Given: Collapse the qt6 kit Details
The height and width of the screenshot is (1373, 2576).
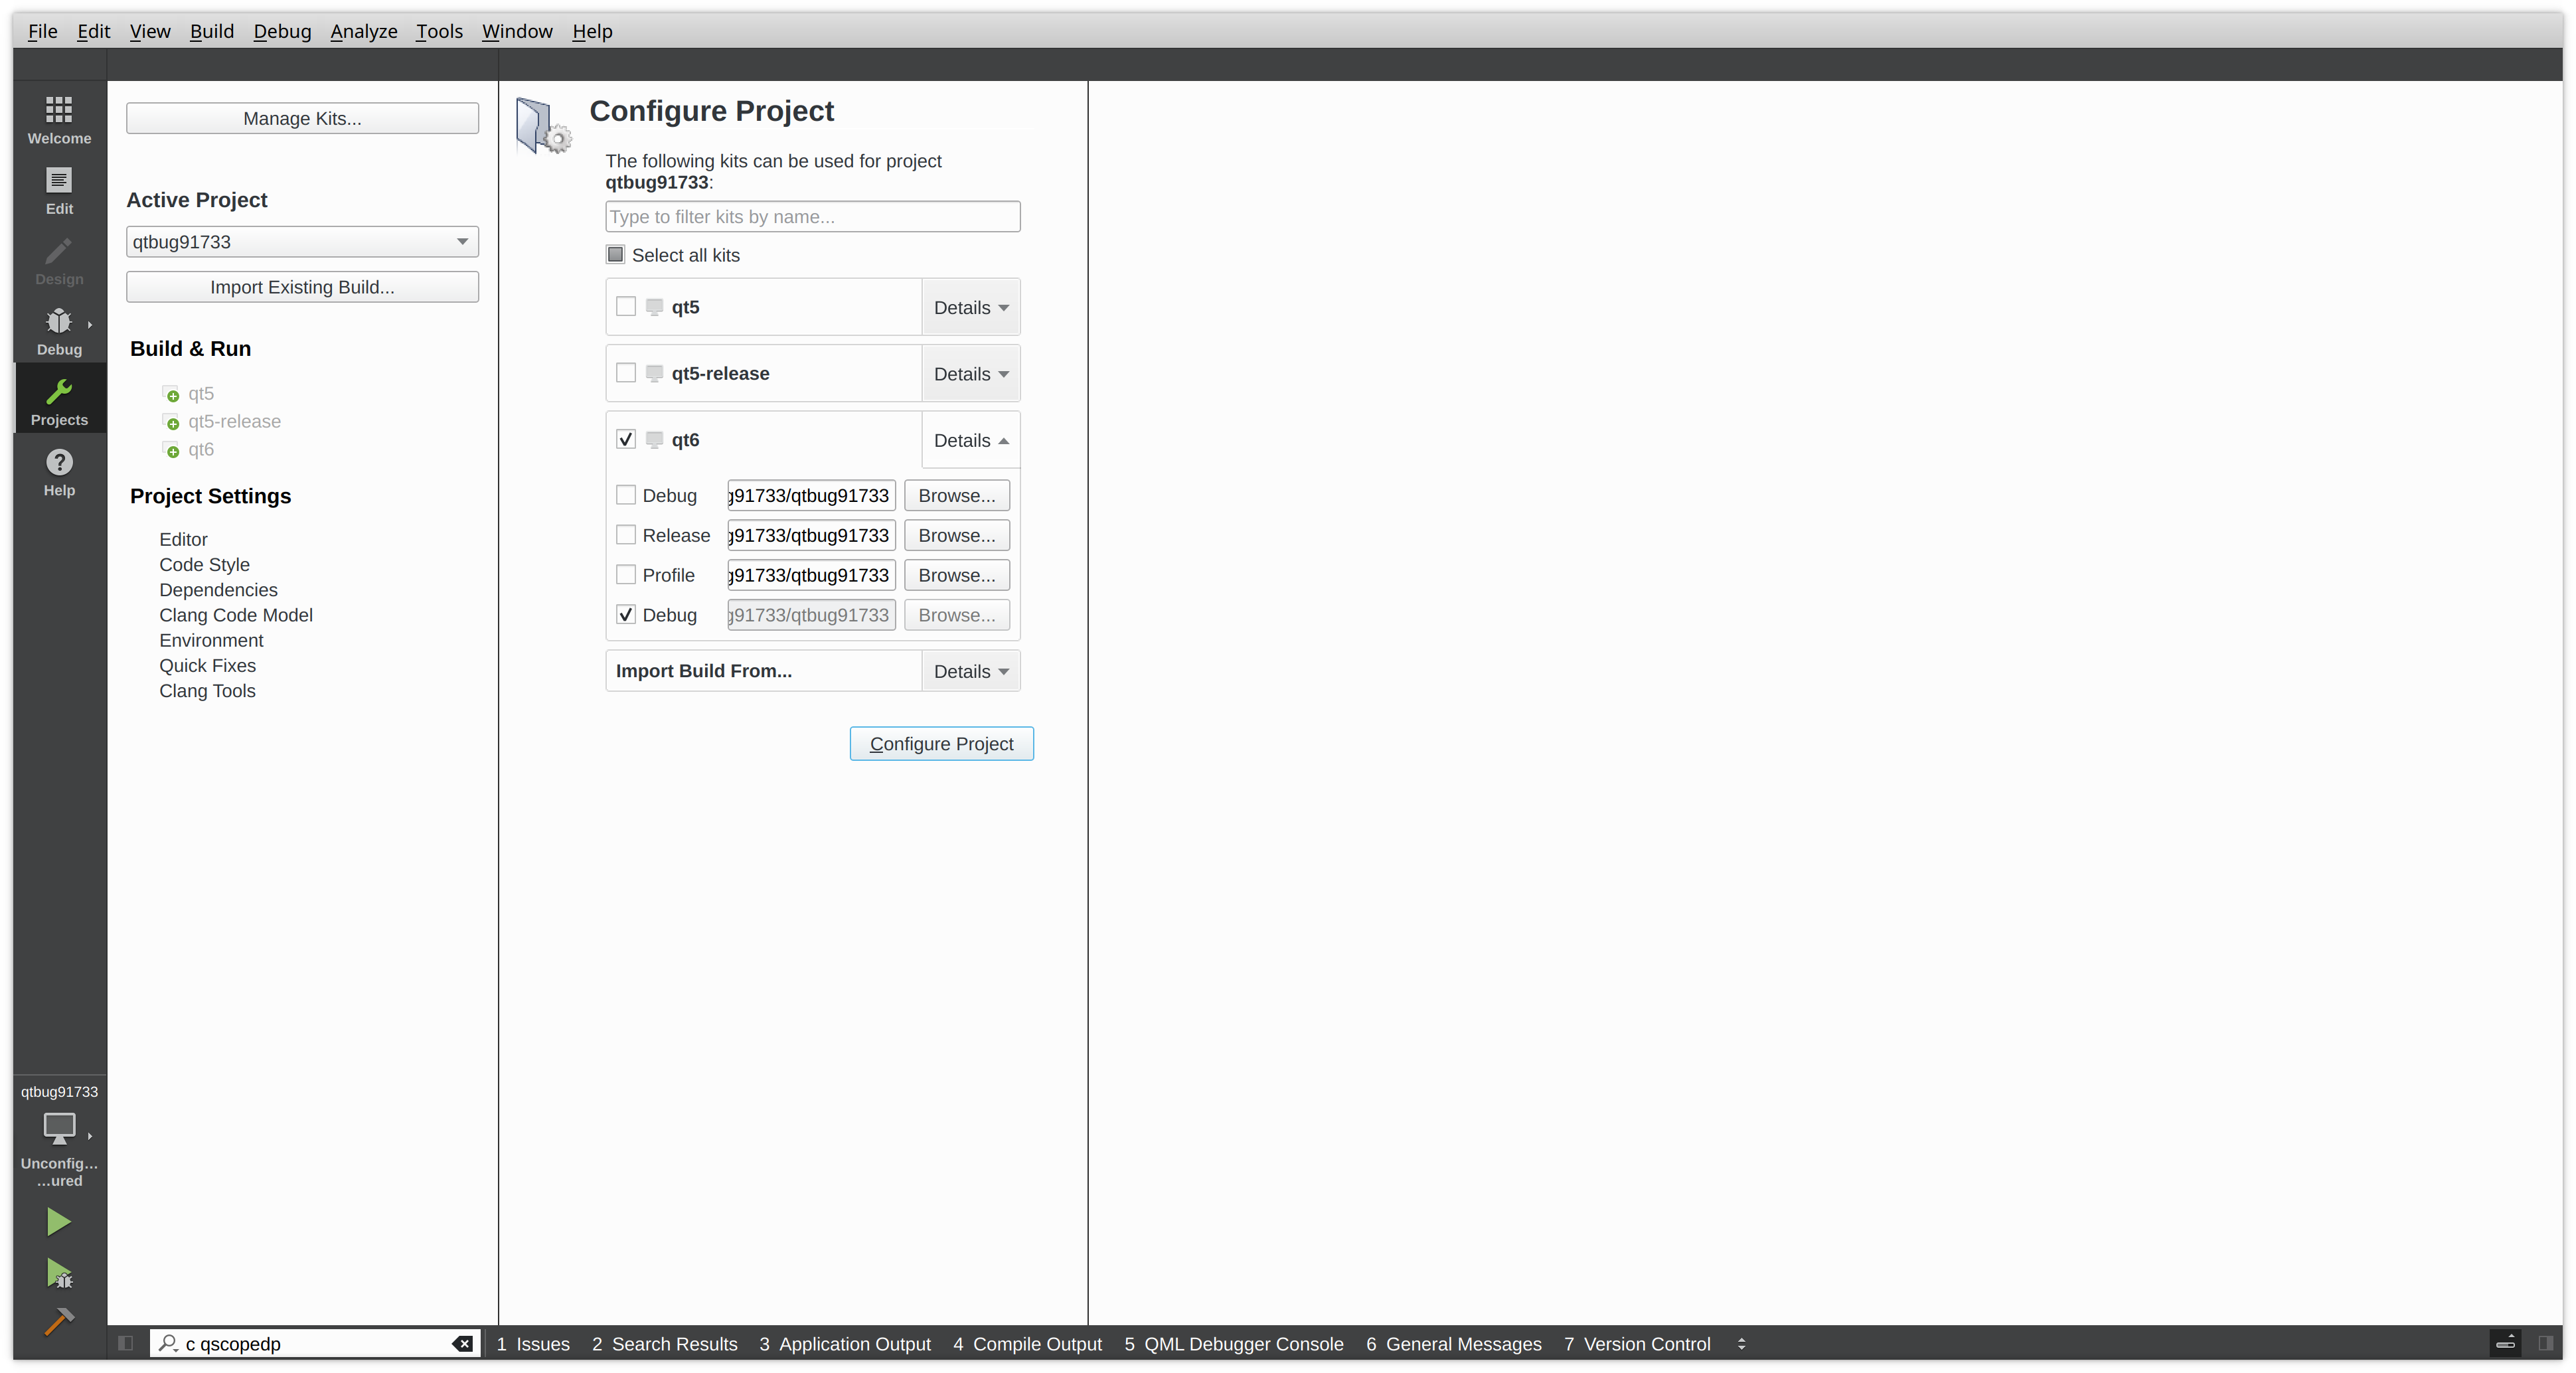Looking at the screenshot, I should [x=970, y=440].
